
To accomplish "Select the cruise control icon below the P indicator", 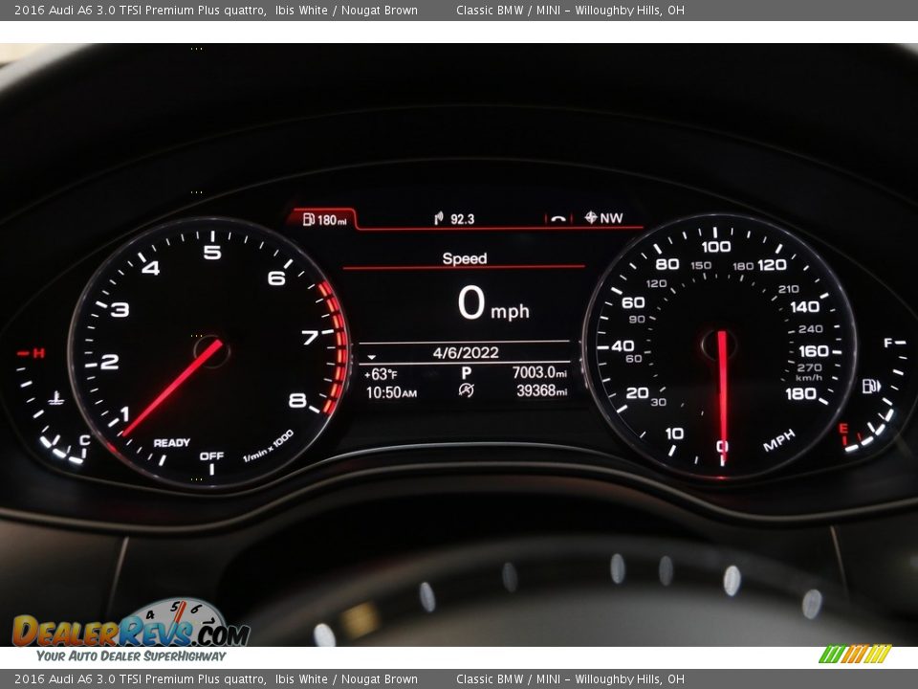I will point(466,390).
